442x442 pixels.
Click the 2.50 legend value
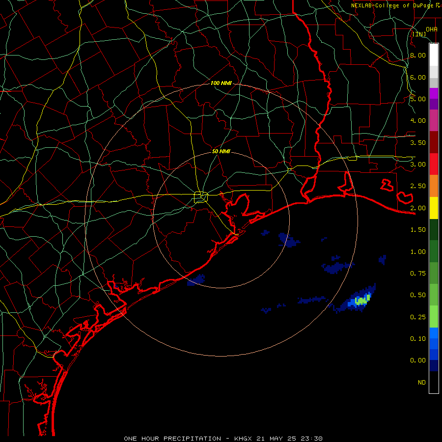click(418, 186)
